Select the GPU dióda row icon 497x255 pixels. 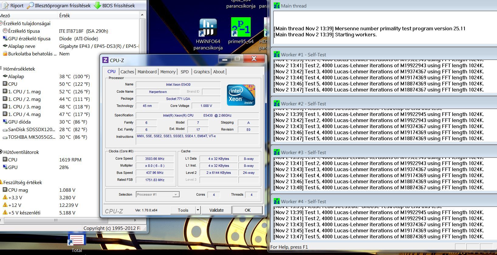point(5,122)
